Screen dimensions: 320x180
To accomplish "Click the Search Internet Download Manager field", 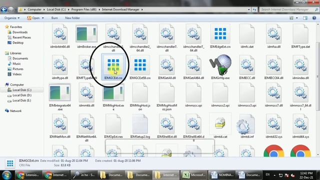I will [x=289, y=9].
